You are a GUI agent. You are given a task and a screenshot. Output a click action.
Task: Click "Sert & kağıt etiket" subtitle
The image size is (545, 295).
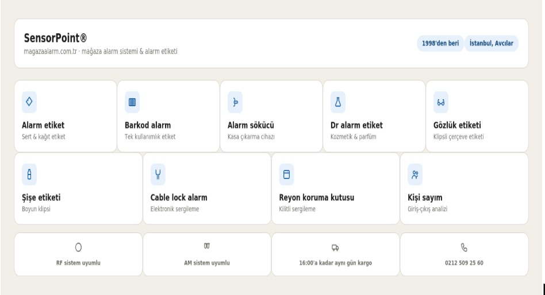pos(44,137)
